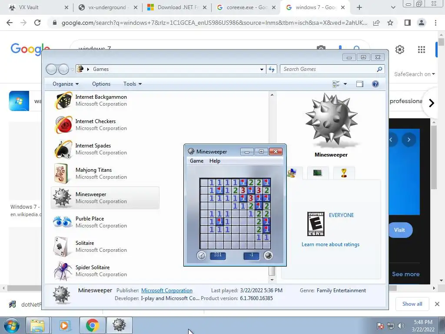The height and width of the screenshot is (334, 445).
Task: Open Internet Backgammon dice icon
Action: (63, 100)
